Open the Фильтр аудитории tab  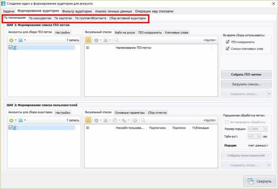tap(77, 11)
